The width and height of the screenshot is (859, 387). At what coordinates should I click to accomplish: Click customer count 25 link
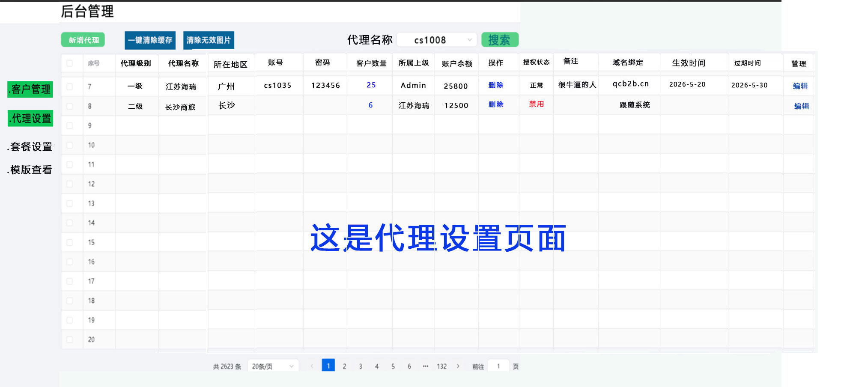(371, 85)
